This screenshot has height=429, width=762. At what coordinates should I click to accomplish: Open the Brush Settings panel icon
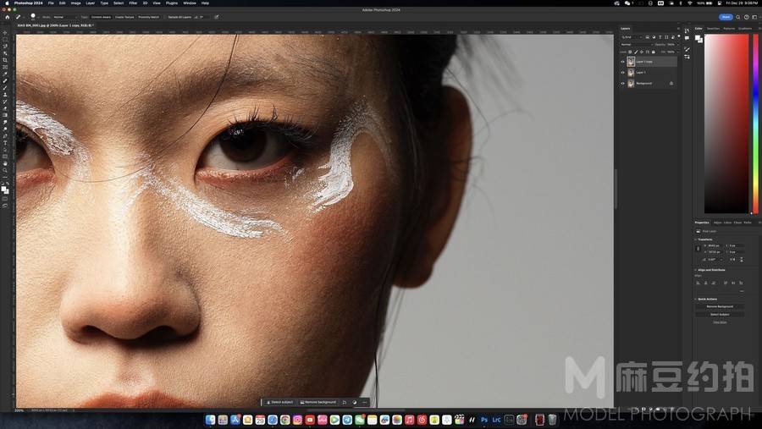coord(687,49)
